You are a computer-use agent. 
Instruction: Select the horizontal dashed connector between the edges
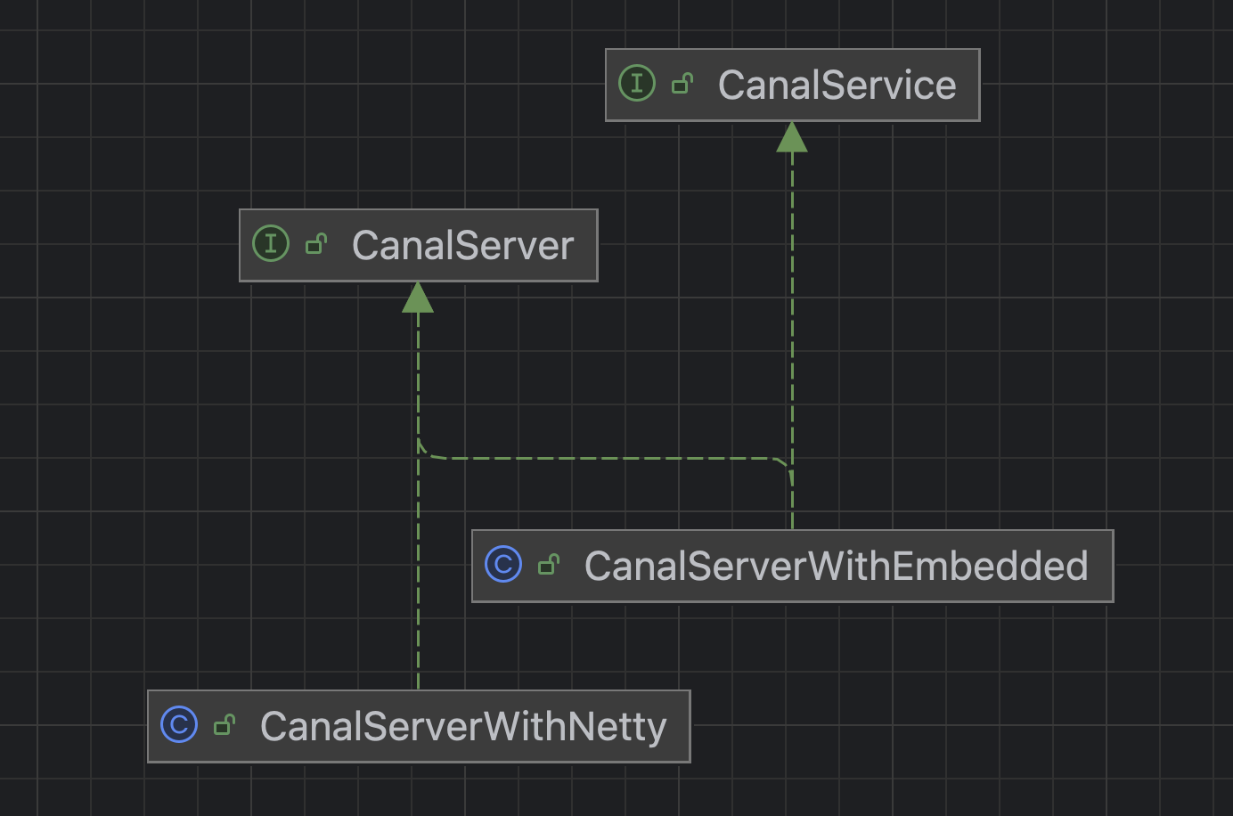606,459
